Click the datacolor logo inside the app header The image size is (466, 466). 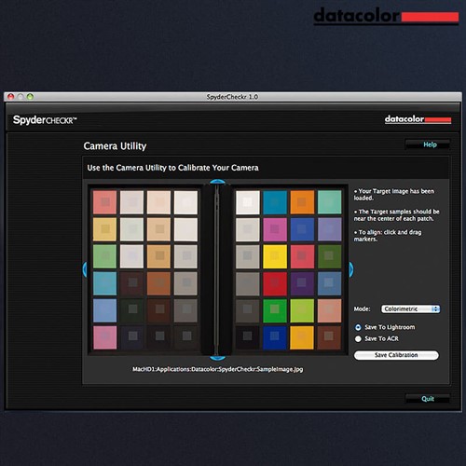(418, 119)
